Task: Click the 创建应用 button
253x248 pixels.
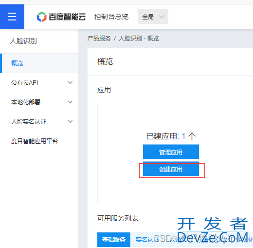Action: [x=171, y=169]
